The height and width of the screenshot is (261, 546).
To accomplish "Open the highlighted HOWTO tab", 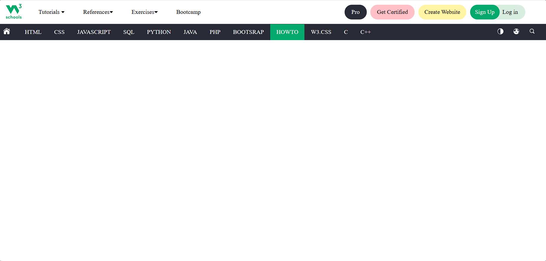I will [287, 32].
